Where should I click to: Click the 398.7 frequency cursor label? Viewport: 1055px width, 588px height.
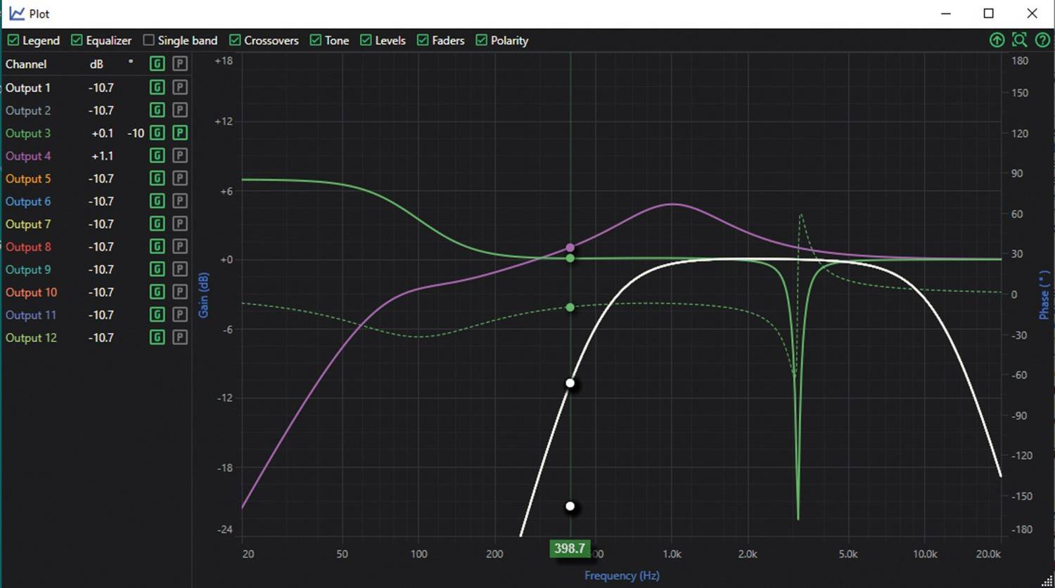570,548
